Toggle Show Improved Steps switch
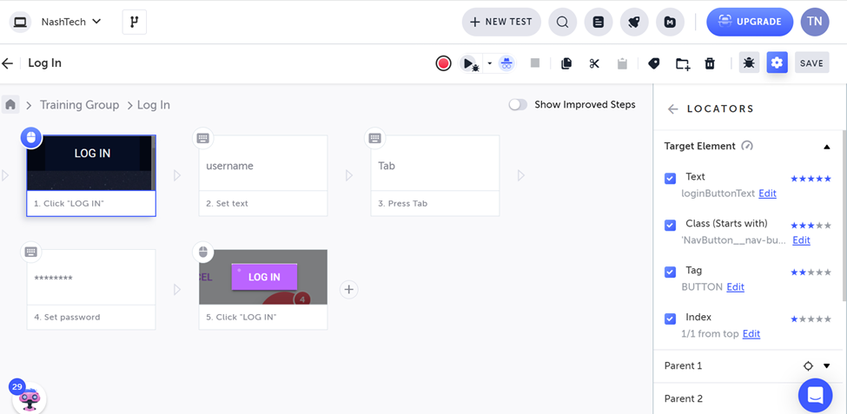Image resolution: width=847 pixels, height=414 pixels. point(518,104)
